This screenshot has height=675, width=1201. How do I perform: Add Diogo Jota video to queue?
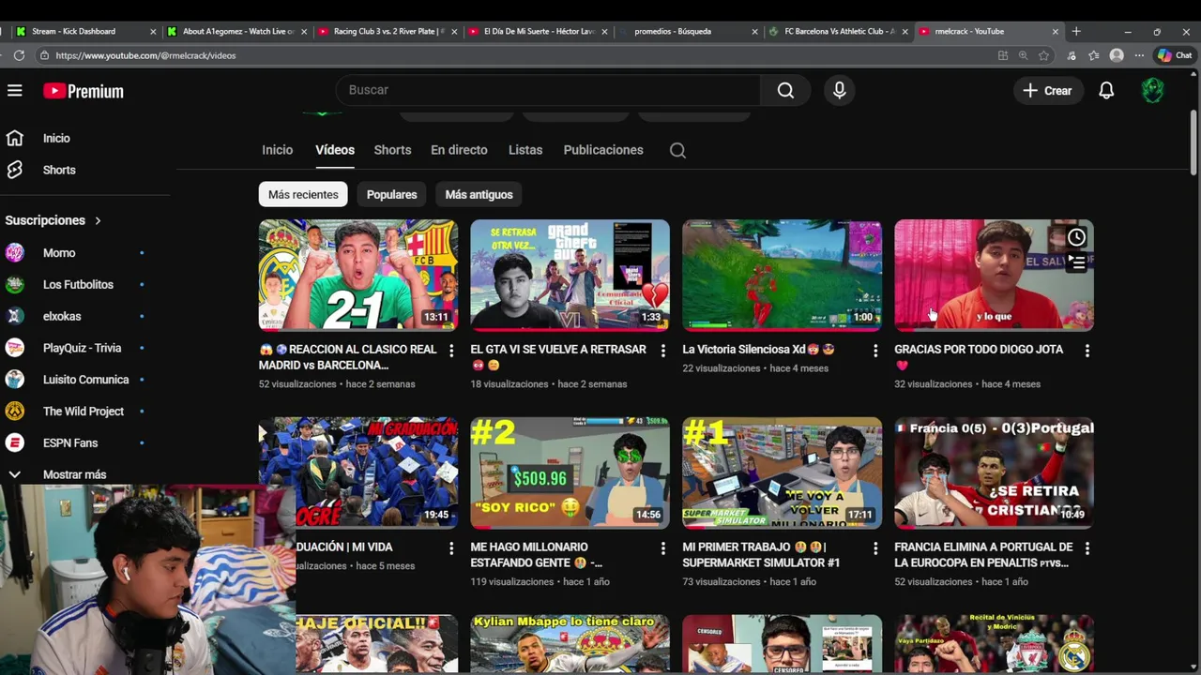point(1076,263)
